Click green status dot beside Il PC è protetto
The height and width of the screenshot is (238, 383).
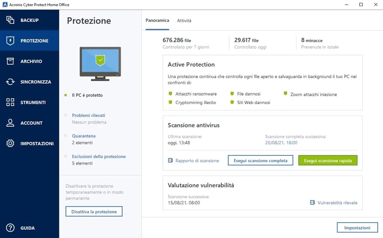(x=65, y=95)
